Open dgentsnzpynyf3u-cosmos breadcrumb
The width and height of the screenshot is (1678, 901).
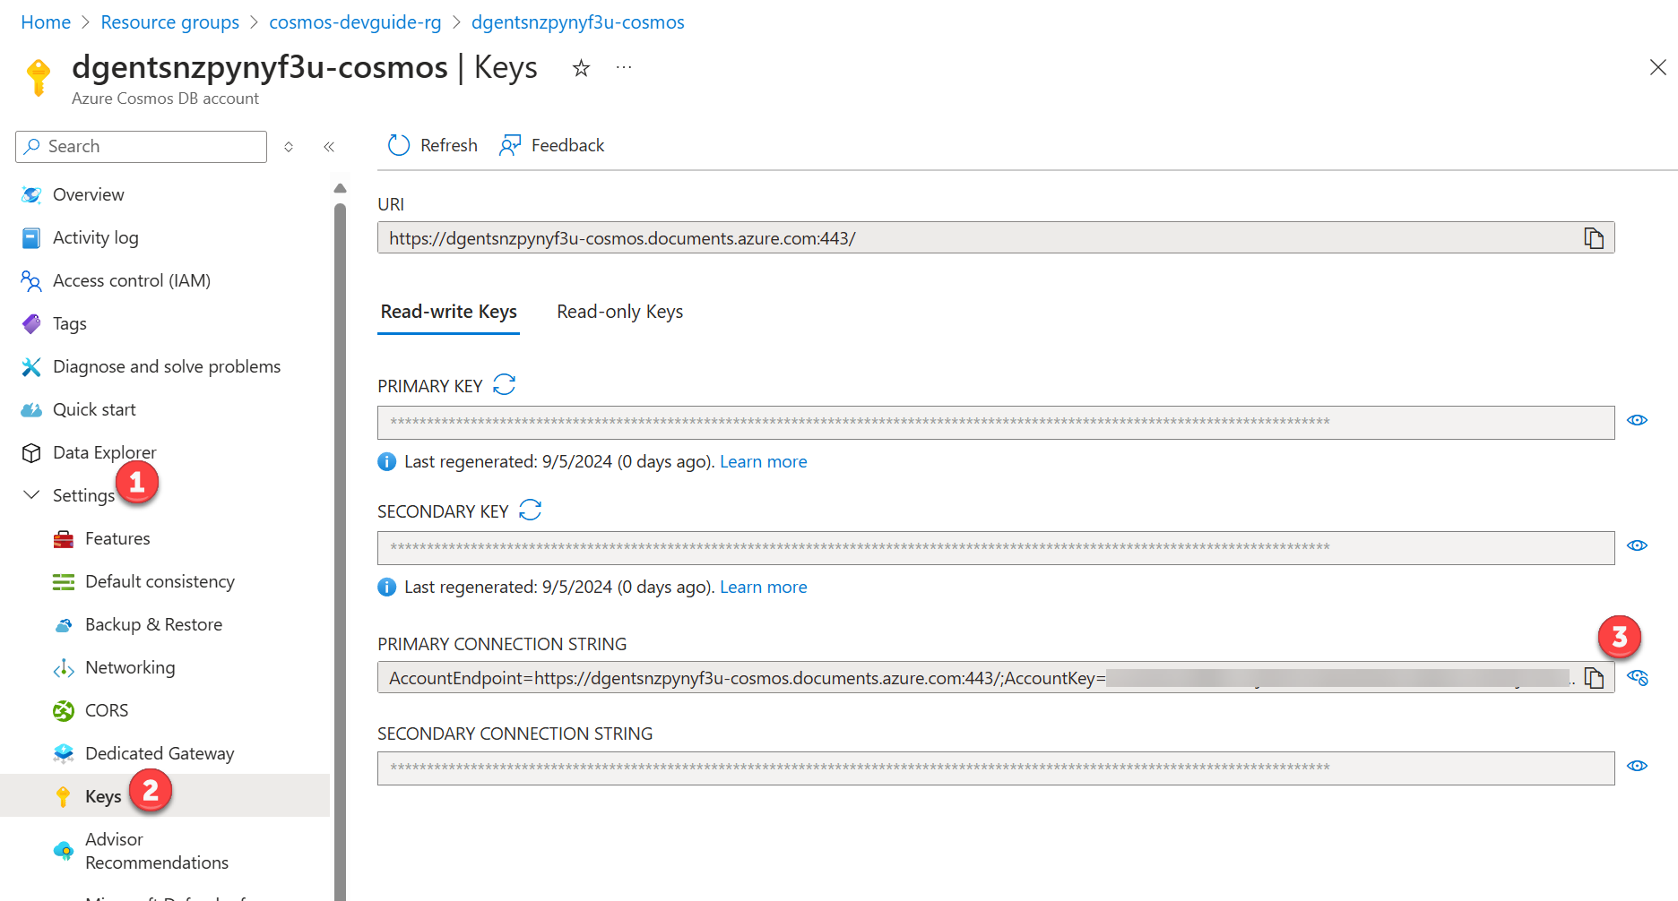pos(577,22)
